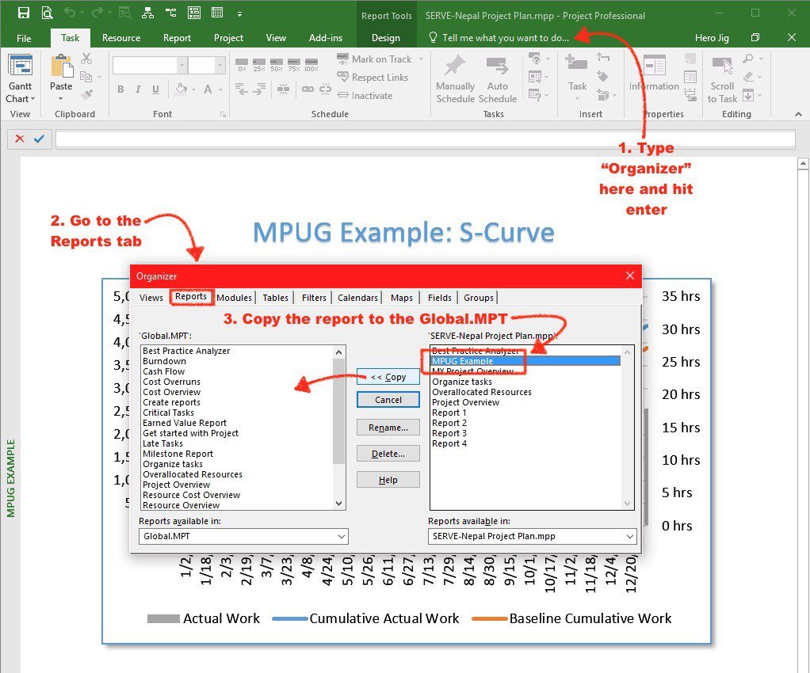Switch to the View ribbon tab
Viewport: 810px width, 673px height.
[276, 38]
